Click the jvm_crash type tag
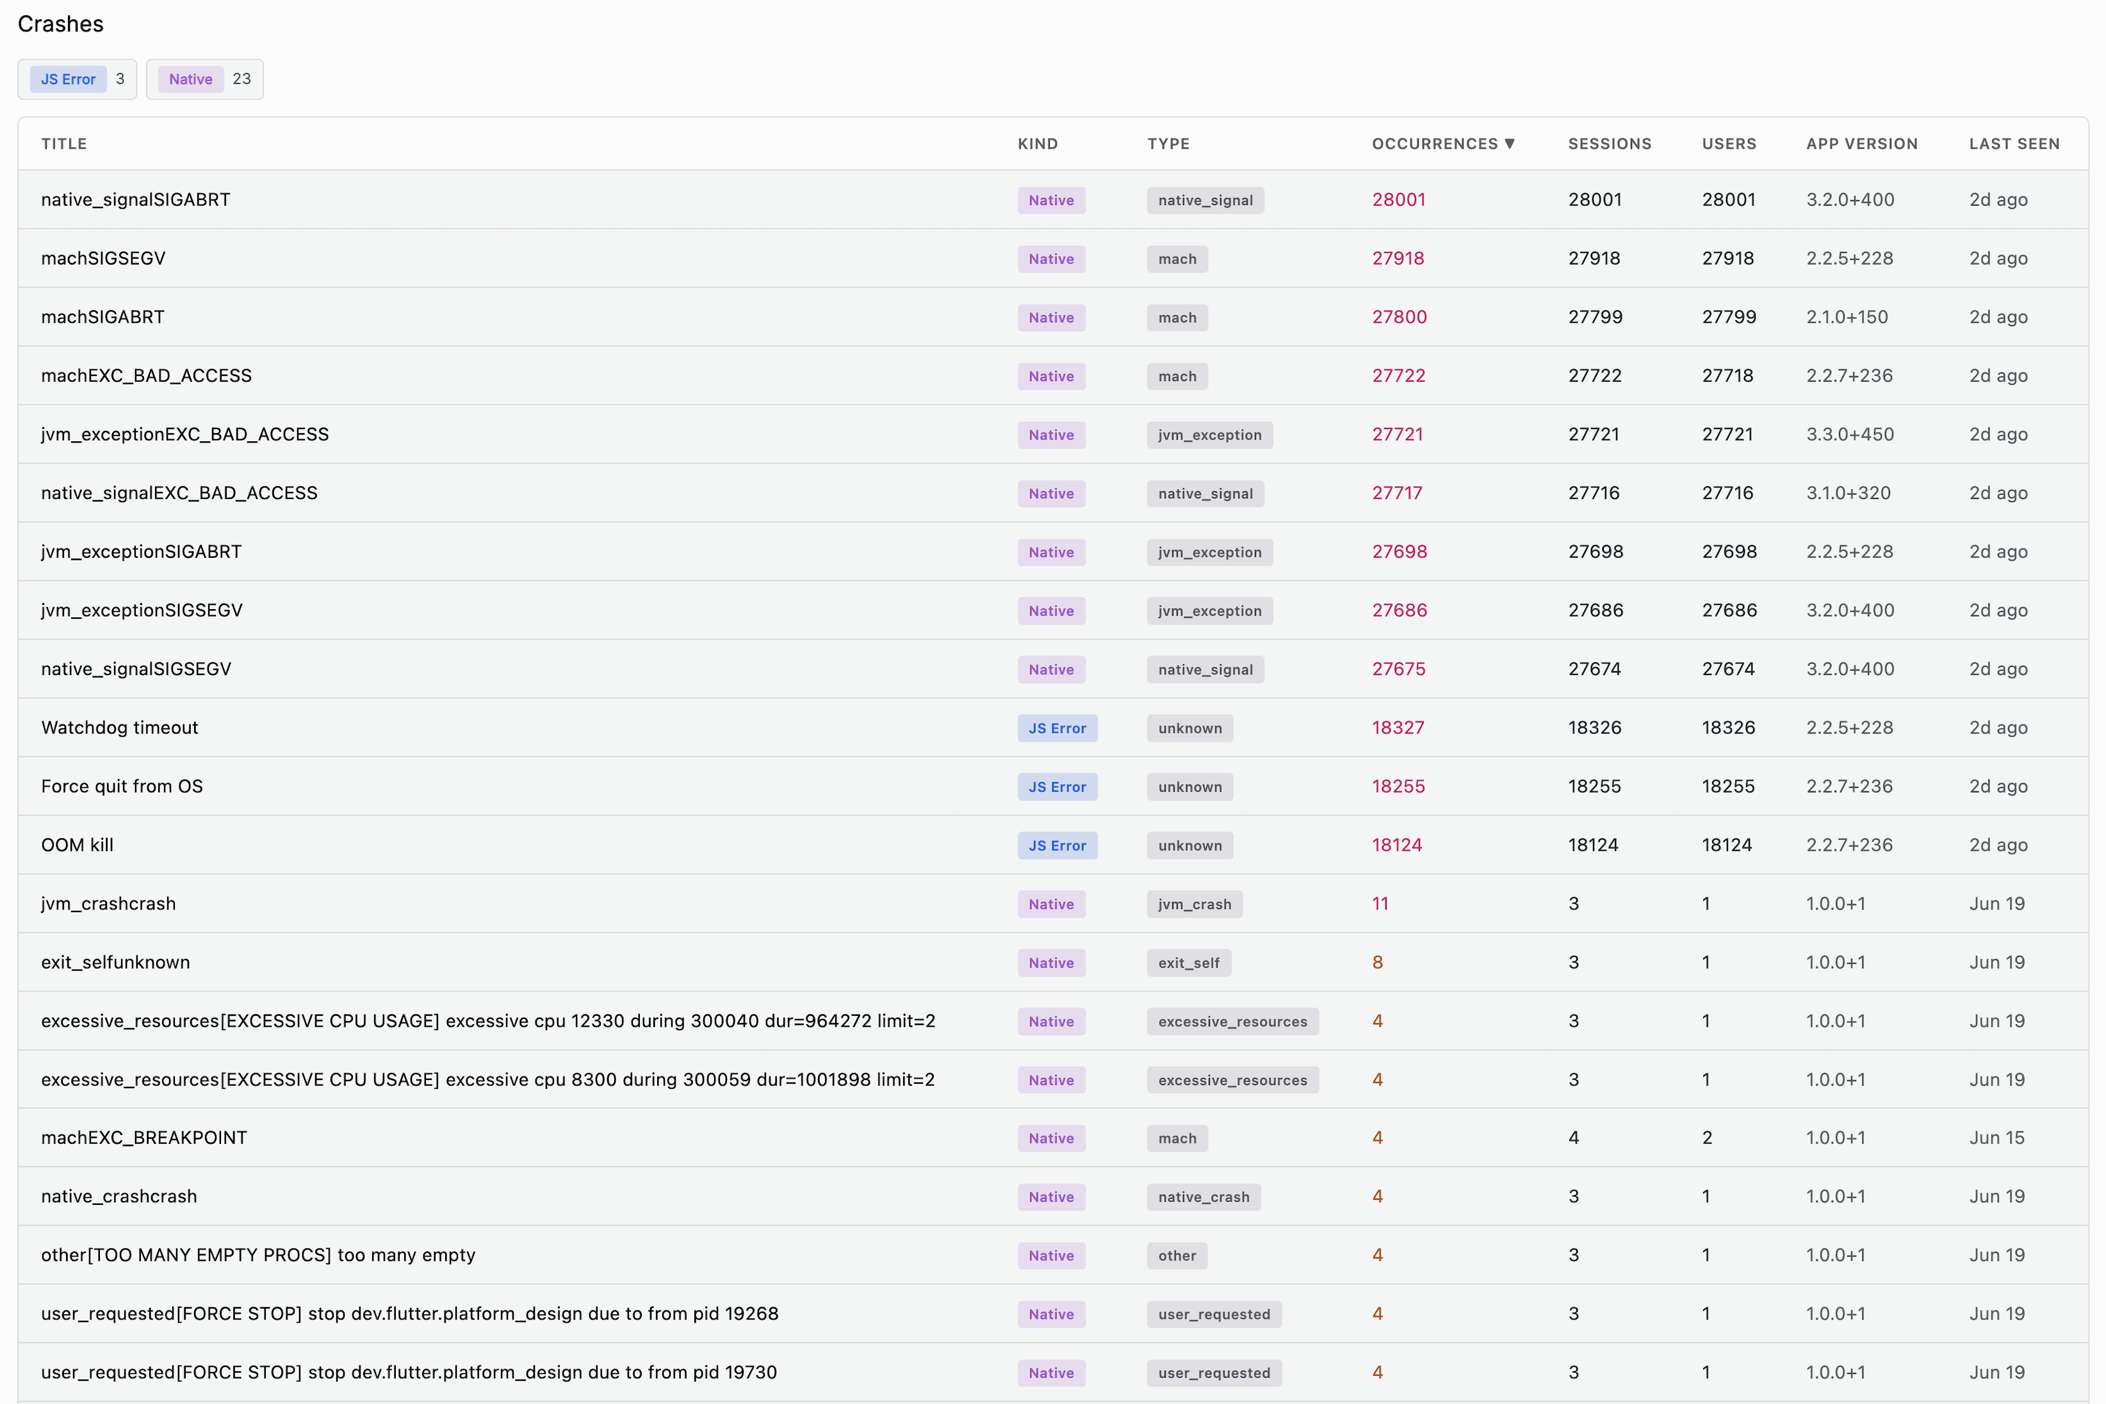 (x=1195, y=904)
